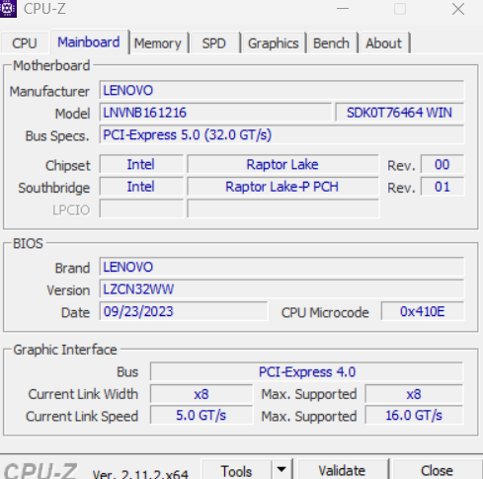Click the Validate button
The width and height of the screenshot is (483, 479).
(342, 470)
